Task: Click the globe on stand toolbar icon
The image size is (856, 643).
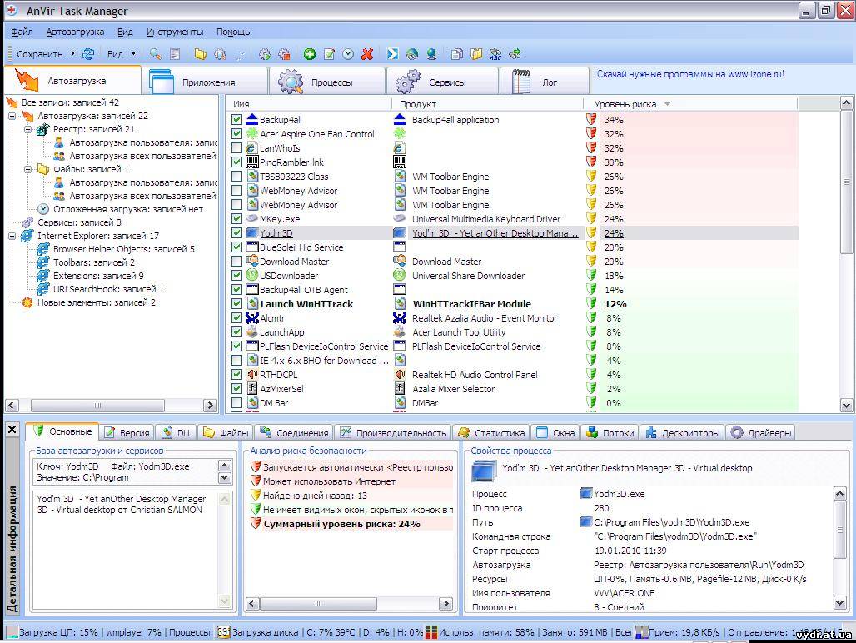Action: point(431,54)
